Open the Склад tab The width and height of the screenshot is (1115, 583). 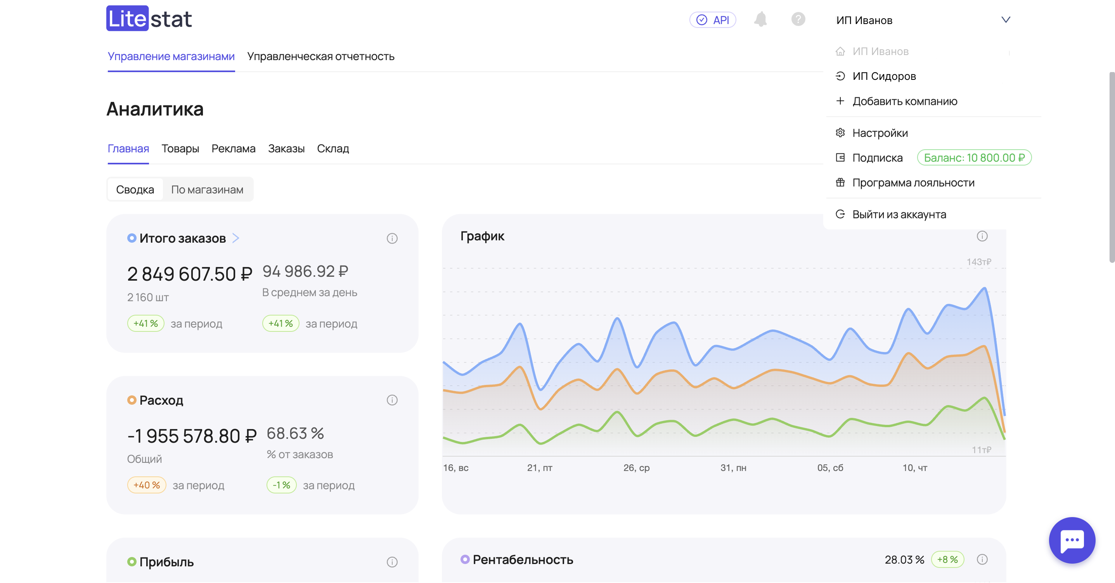click(333, 149)
